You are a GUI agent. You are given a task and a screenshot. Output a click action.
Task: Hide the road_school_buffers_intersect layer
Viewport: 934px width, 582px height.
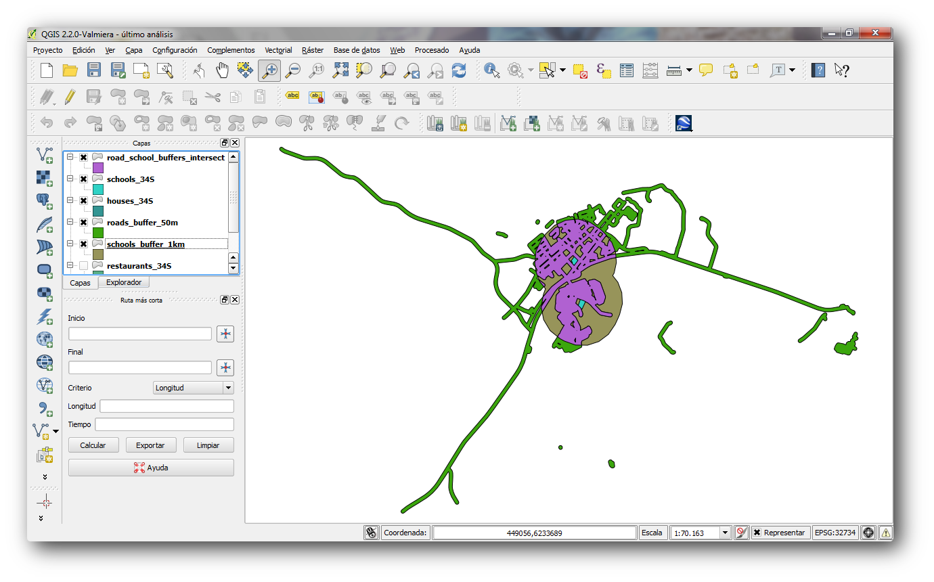pos(83,158)
